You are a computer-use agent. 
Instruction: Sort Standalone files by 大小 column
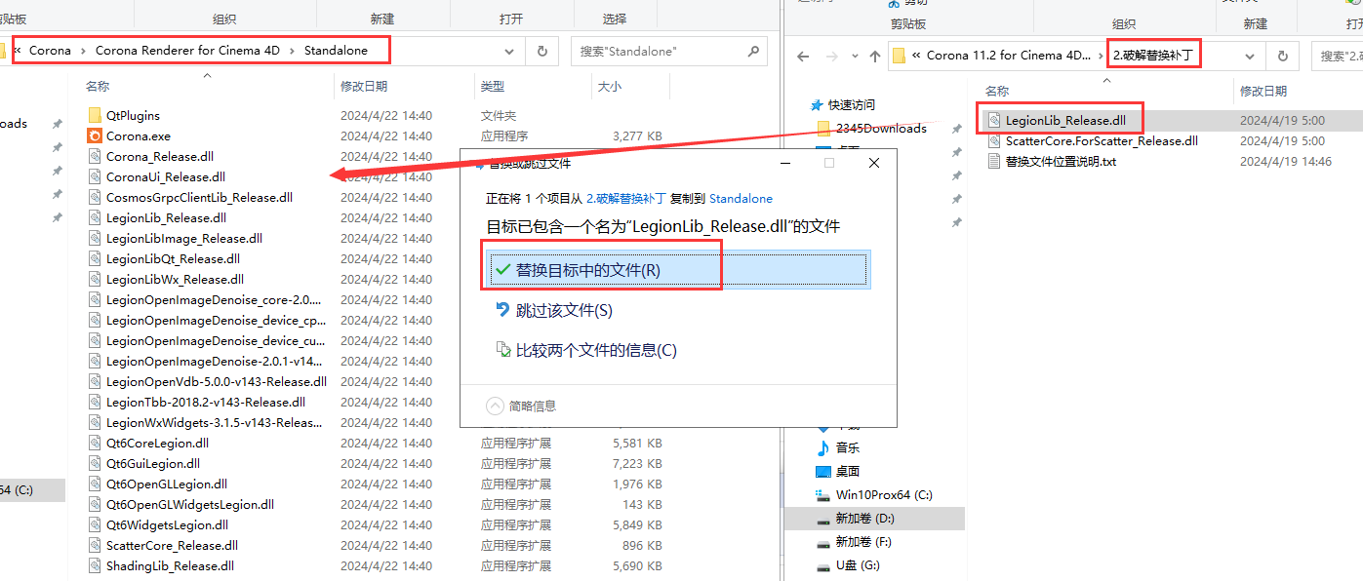(609, 87)
